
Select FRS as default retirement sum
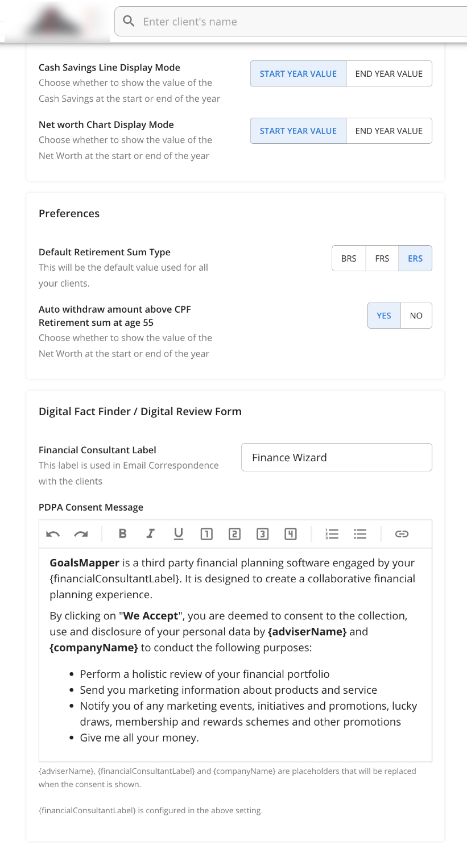[x=382, y=258]
